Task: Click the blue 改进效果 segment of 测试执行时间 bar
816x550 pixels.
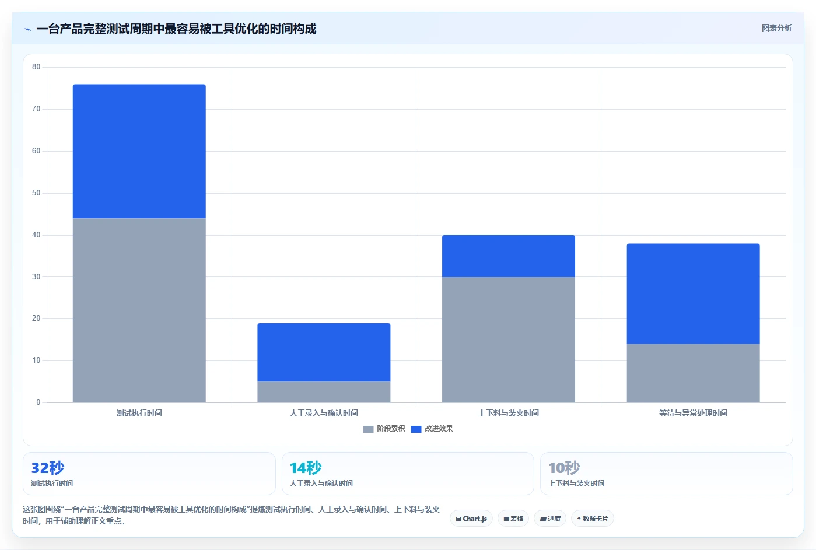Action: [139, 152]
